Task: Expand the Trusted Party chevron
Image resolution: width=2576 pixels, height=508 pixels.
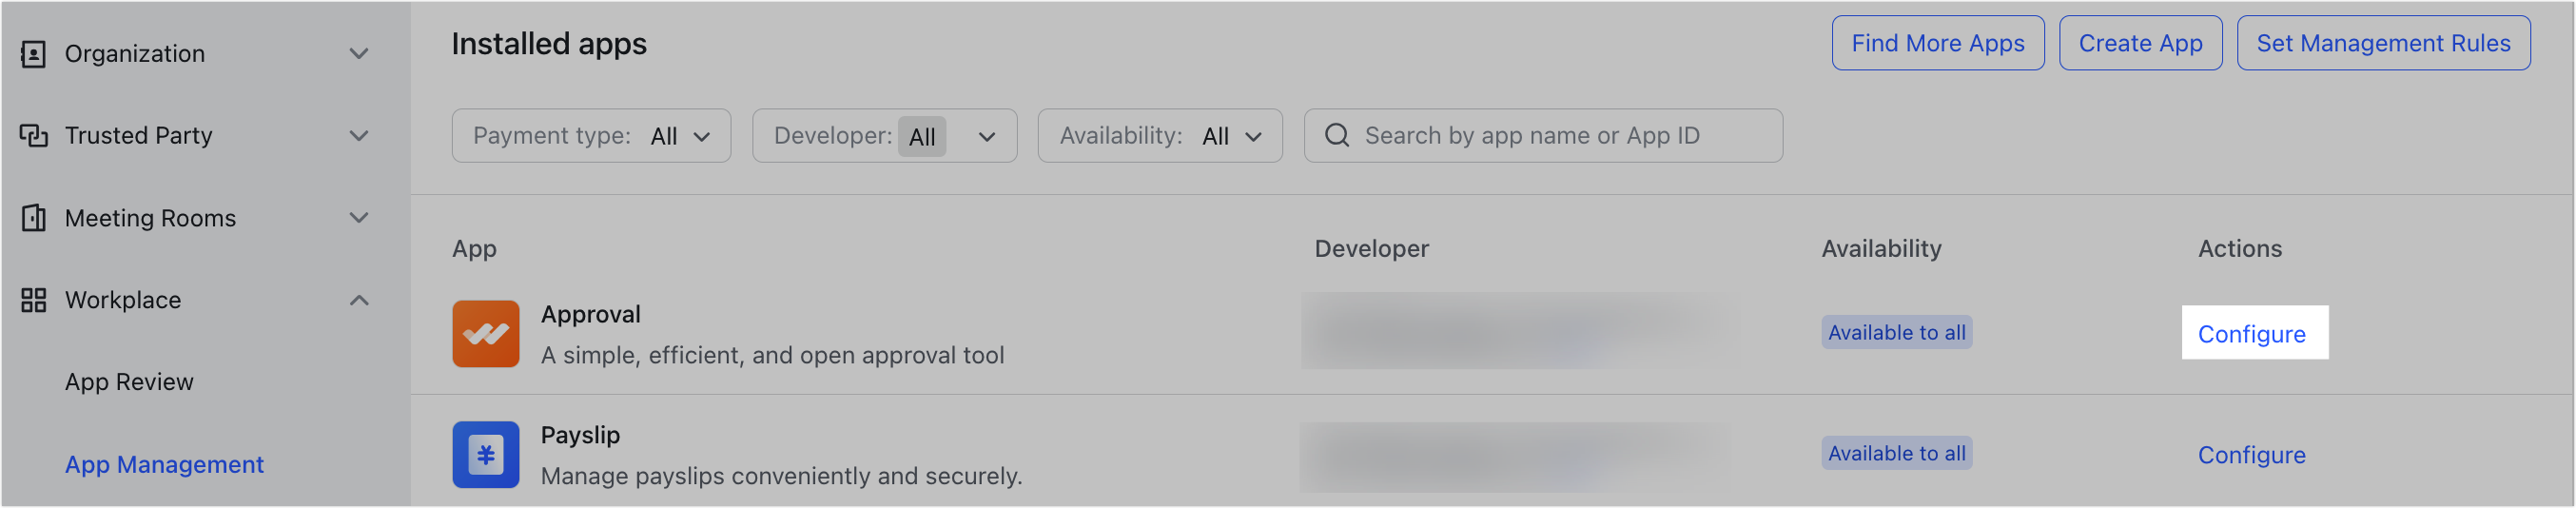Action: pos(359,136)
